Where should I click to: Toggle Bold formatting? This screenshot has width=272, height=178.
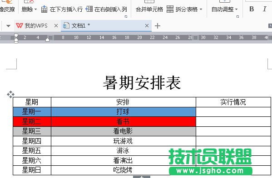pyautogui.click(x=252, y=9)
